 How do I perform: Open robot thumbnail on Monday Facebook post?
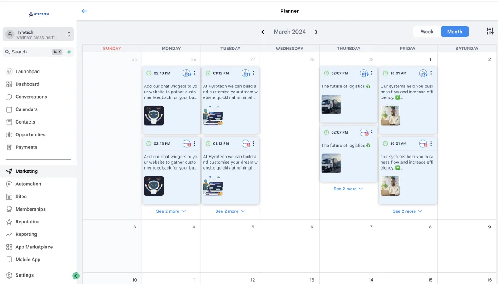154,116
